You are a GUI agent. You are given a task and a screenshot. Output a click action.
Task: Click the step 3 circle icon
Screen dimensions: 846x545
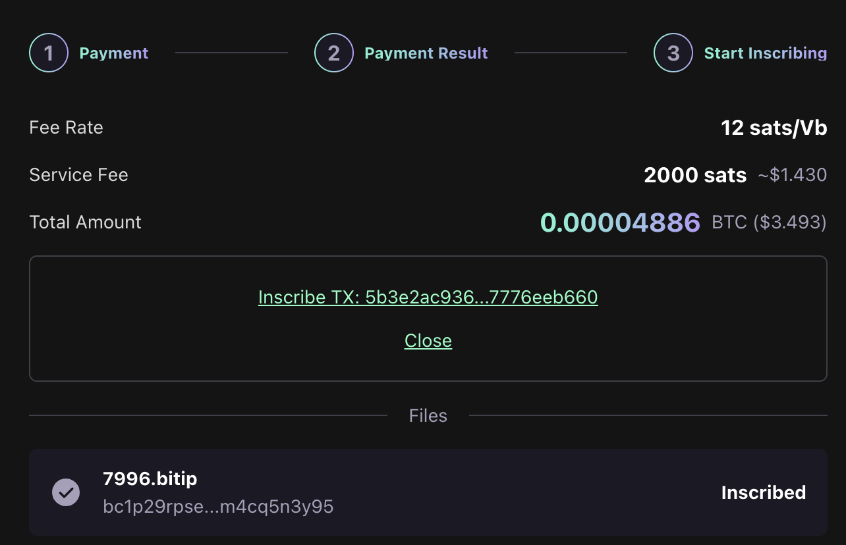point(673,53)
